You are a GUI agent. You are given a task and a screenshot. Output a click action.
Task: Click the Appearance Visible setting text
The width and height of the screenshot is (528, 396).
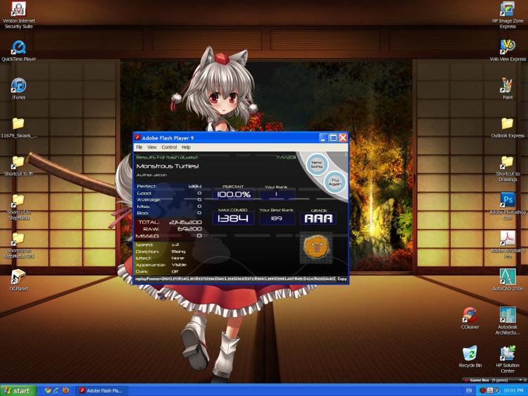pyautogui.click(x=161, y=264)
